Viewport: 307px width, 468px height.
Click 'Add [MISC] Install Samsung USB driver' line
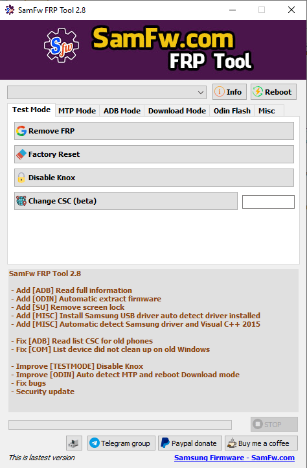136,316
